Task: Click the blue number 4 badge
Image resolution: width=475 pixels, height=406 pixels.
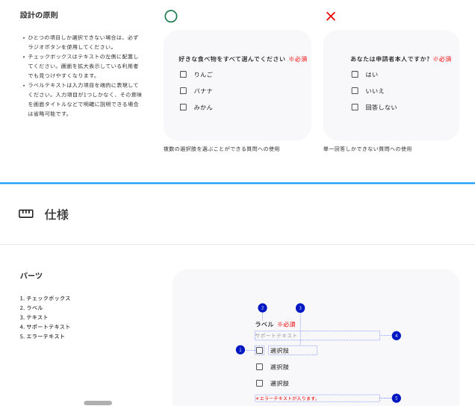Action: (397, 335)
